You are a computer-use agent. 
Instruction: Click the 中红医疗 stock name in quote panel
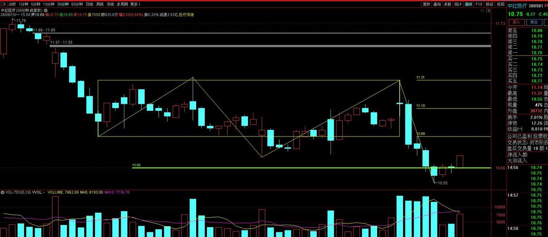pos(517,6)
